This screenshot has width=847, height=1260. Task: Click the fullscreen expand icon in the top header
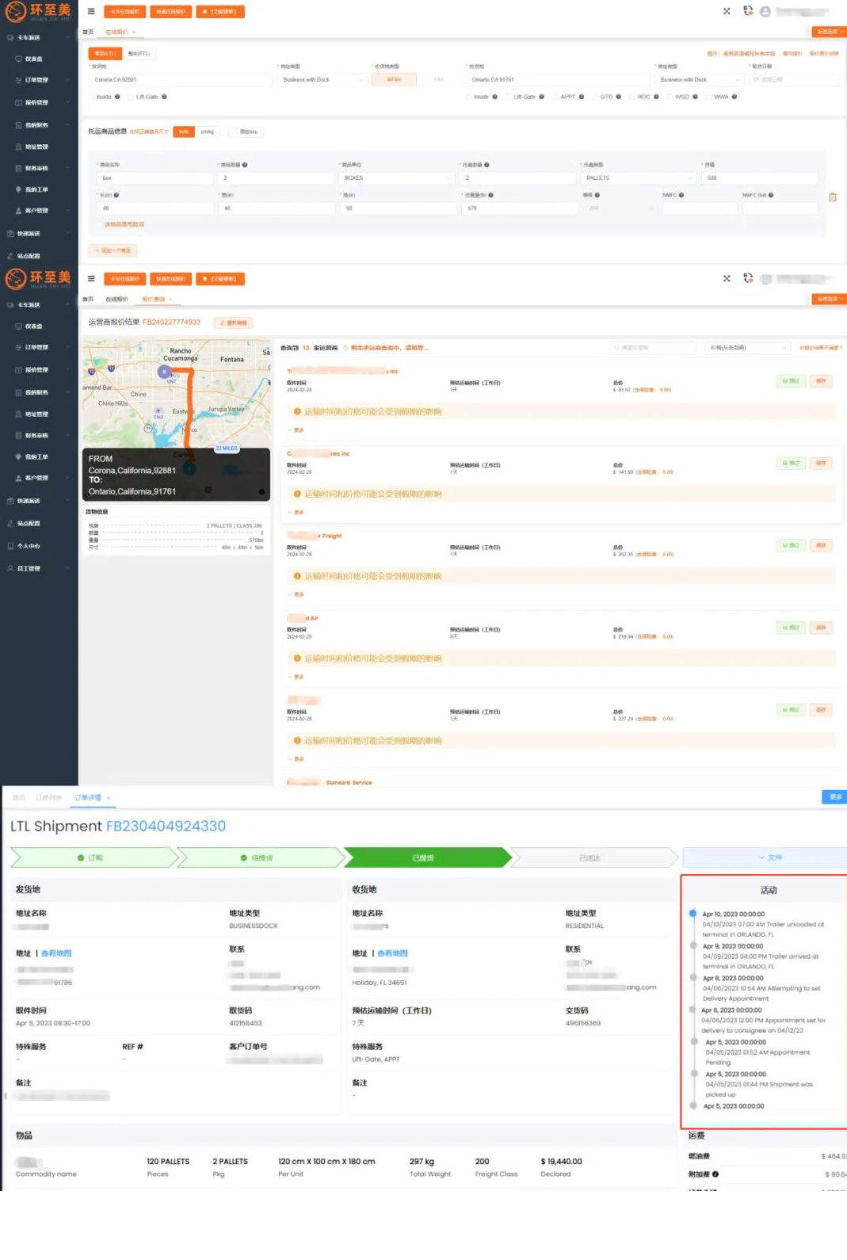click(727, 11)
